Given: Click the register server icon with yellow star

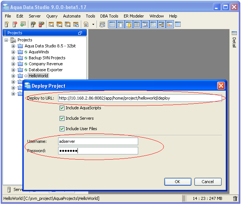Looking at the screenshot, I should pos(7,24).
